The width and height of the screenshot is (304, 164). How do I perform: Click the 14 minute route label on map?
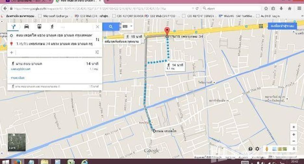(x=175, y=66)
